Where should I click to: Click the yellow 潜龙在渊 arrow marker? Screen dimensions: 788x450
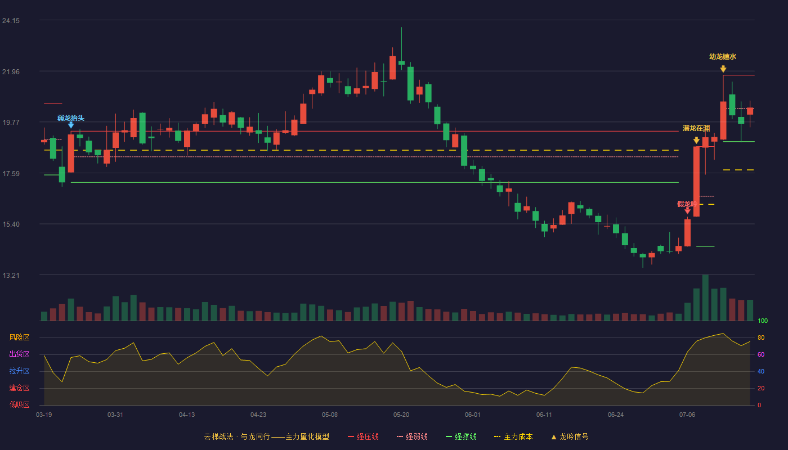point(696,141)
